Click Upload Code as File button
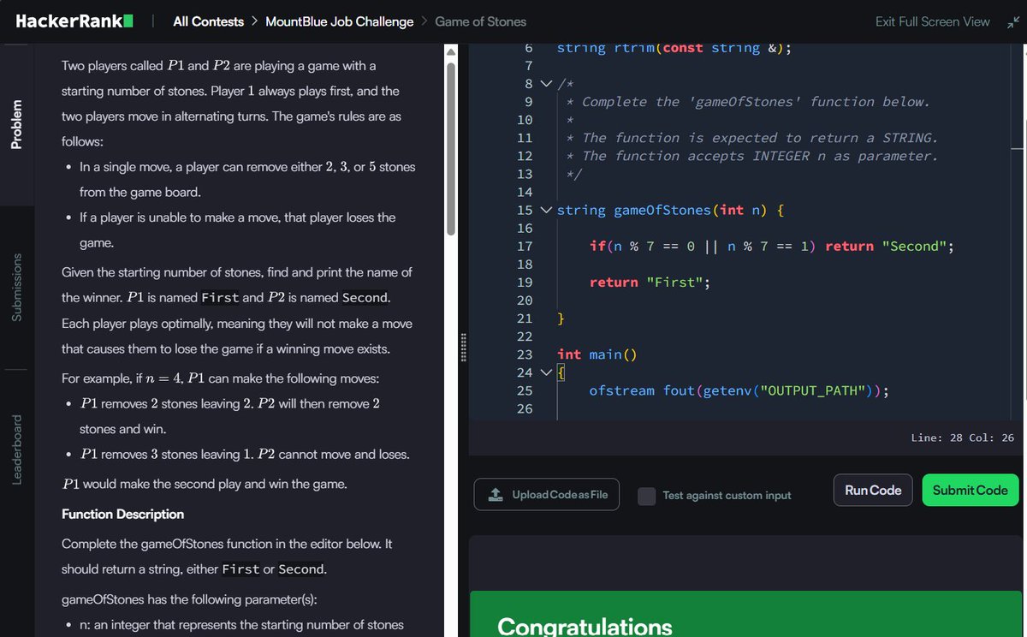Screen dimensions: 1027x637 coord(546,495)
